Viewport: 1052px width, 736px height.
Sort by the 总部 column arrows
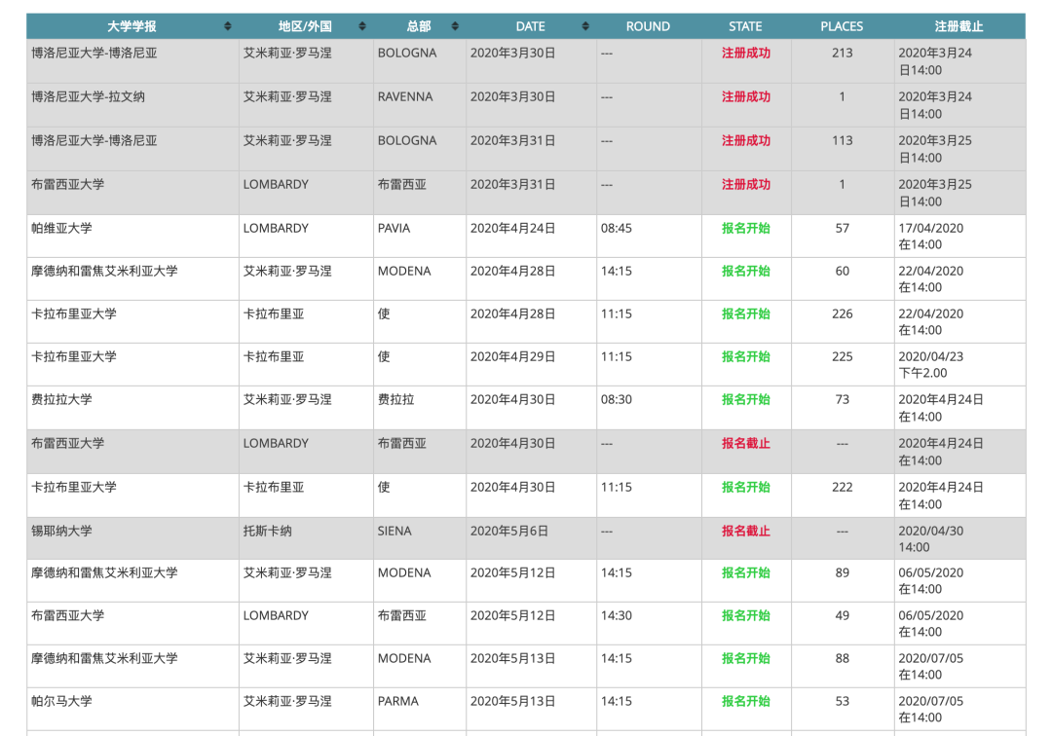point(455,26)
